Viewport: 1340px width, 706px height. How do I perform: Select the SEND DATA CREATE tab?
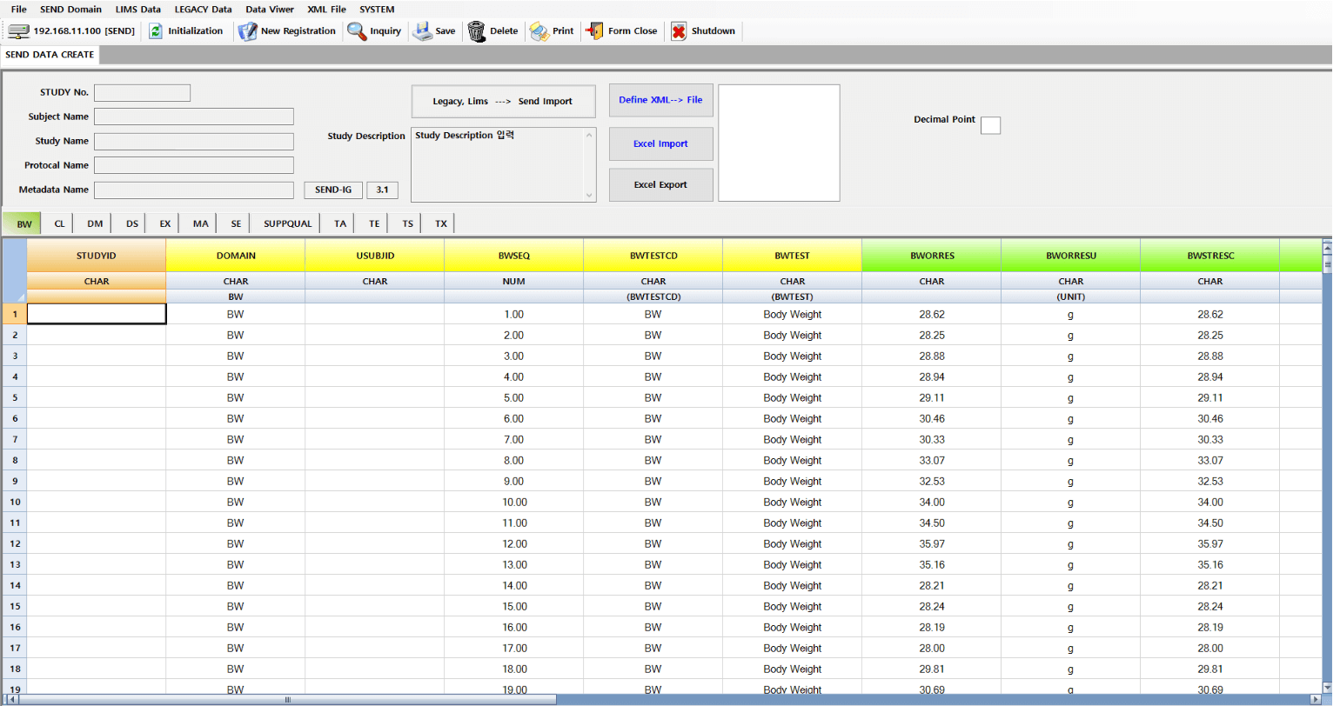pyautogui.click(x=50, y=55)
